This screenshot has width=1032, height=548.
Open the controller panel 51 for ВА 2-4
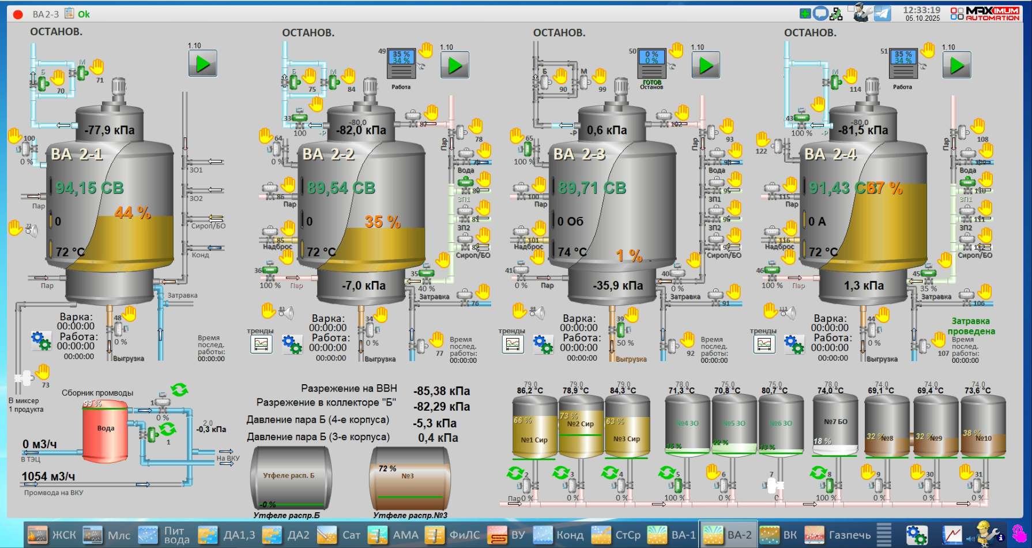click(x=903, y=63)
